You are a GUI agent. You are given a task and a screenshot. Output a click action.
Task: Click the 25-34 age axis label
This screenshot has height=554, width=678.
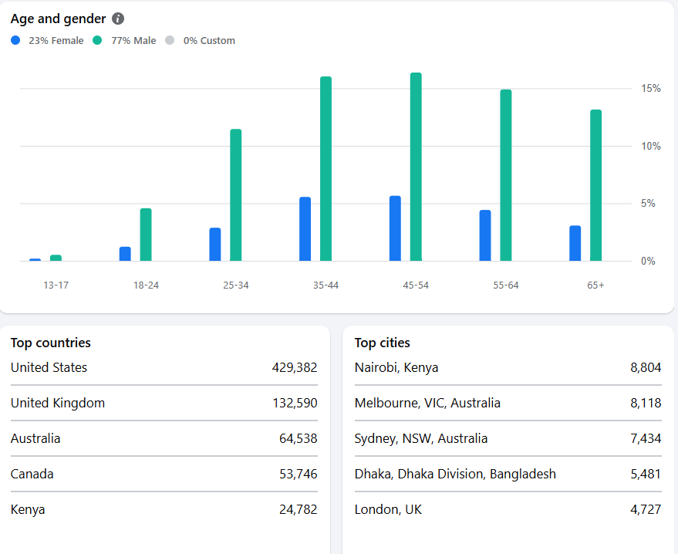236,285
